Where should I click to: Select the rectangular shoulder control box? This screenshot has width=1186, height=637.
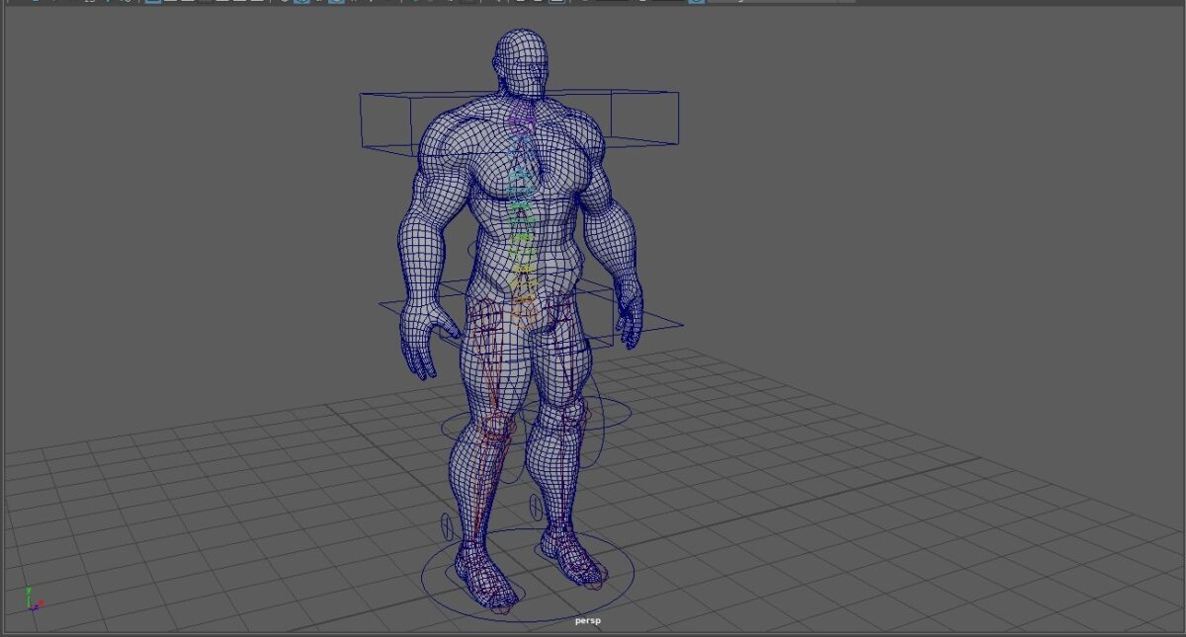519,125
